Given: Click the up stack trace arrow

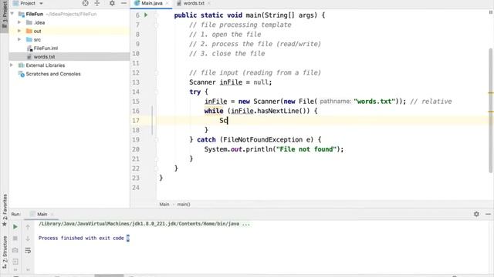Looking at the screenshot, I should tap(28, 227).
